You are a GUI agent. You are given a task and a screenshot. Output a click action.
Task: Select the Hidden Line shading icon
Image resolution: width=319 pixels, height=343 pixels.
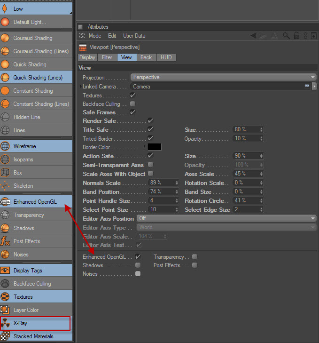(x=5, y=117)
